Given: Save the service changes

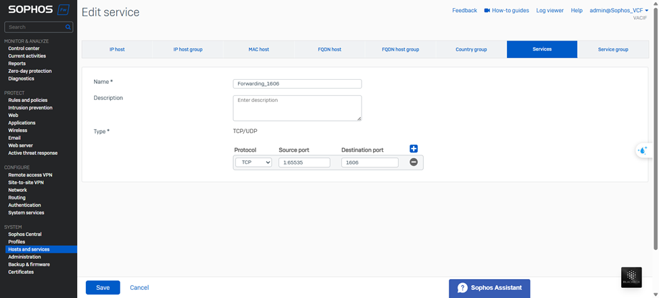Looking at the screenshot, I should tap(103, 288).
